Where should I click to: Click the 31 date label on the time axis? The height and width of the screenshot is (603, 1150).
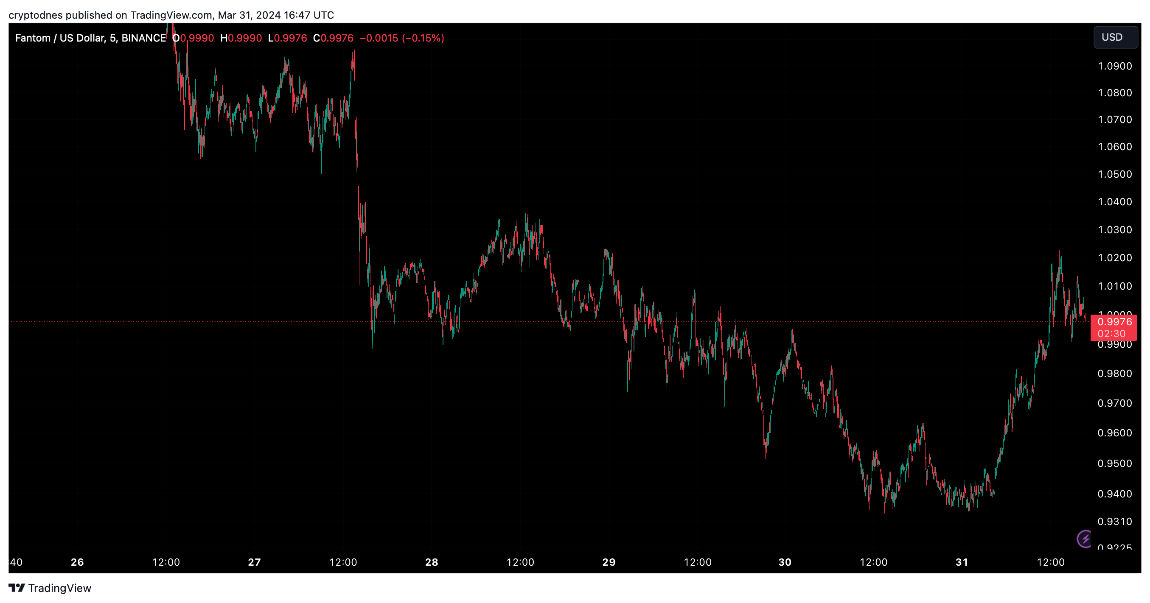(962, 562)
